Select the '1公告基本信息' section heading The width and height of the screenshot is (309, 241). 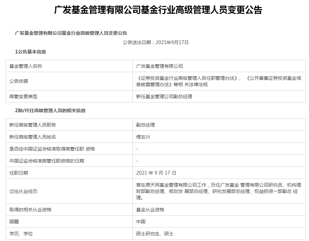point(30,52)
